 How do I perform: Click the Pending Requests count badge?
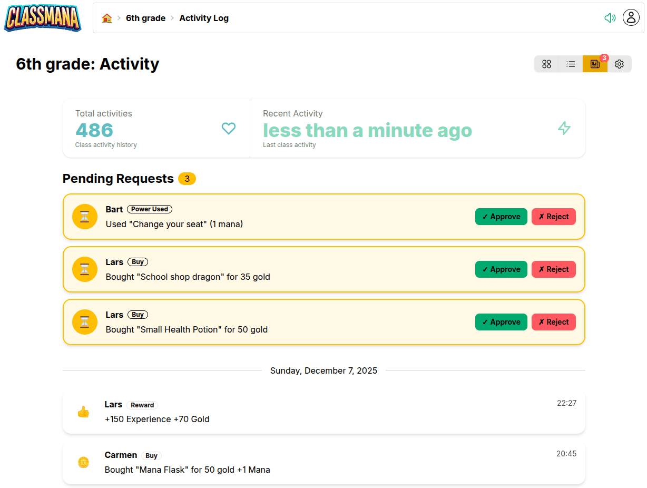[187, 179]
